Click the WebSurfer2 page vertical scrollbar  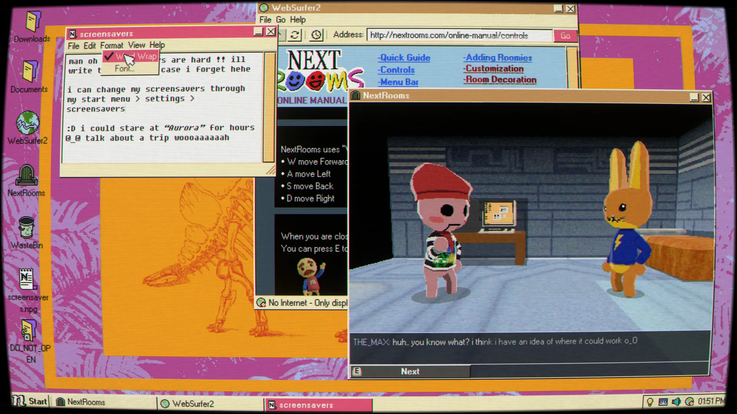[572, 68]
